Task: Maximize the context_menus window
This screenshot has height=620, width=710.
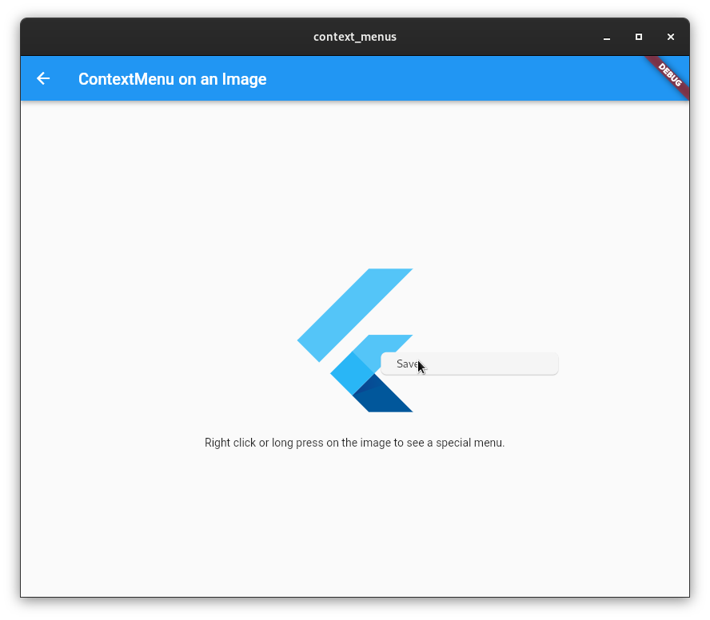Action: click(639, 37)
